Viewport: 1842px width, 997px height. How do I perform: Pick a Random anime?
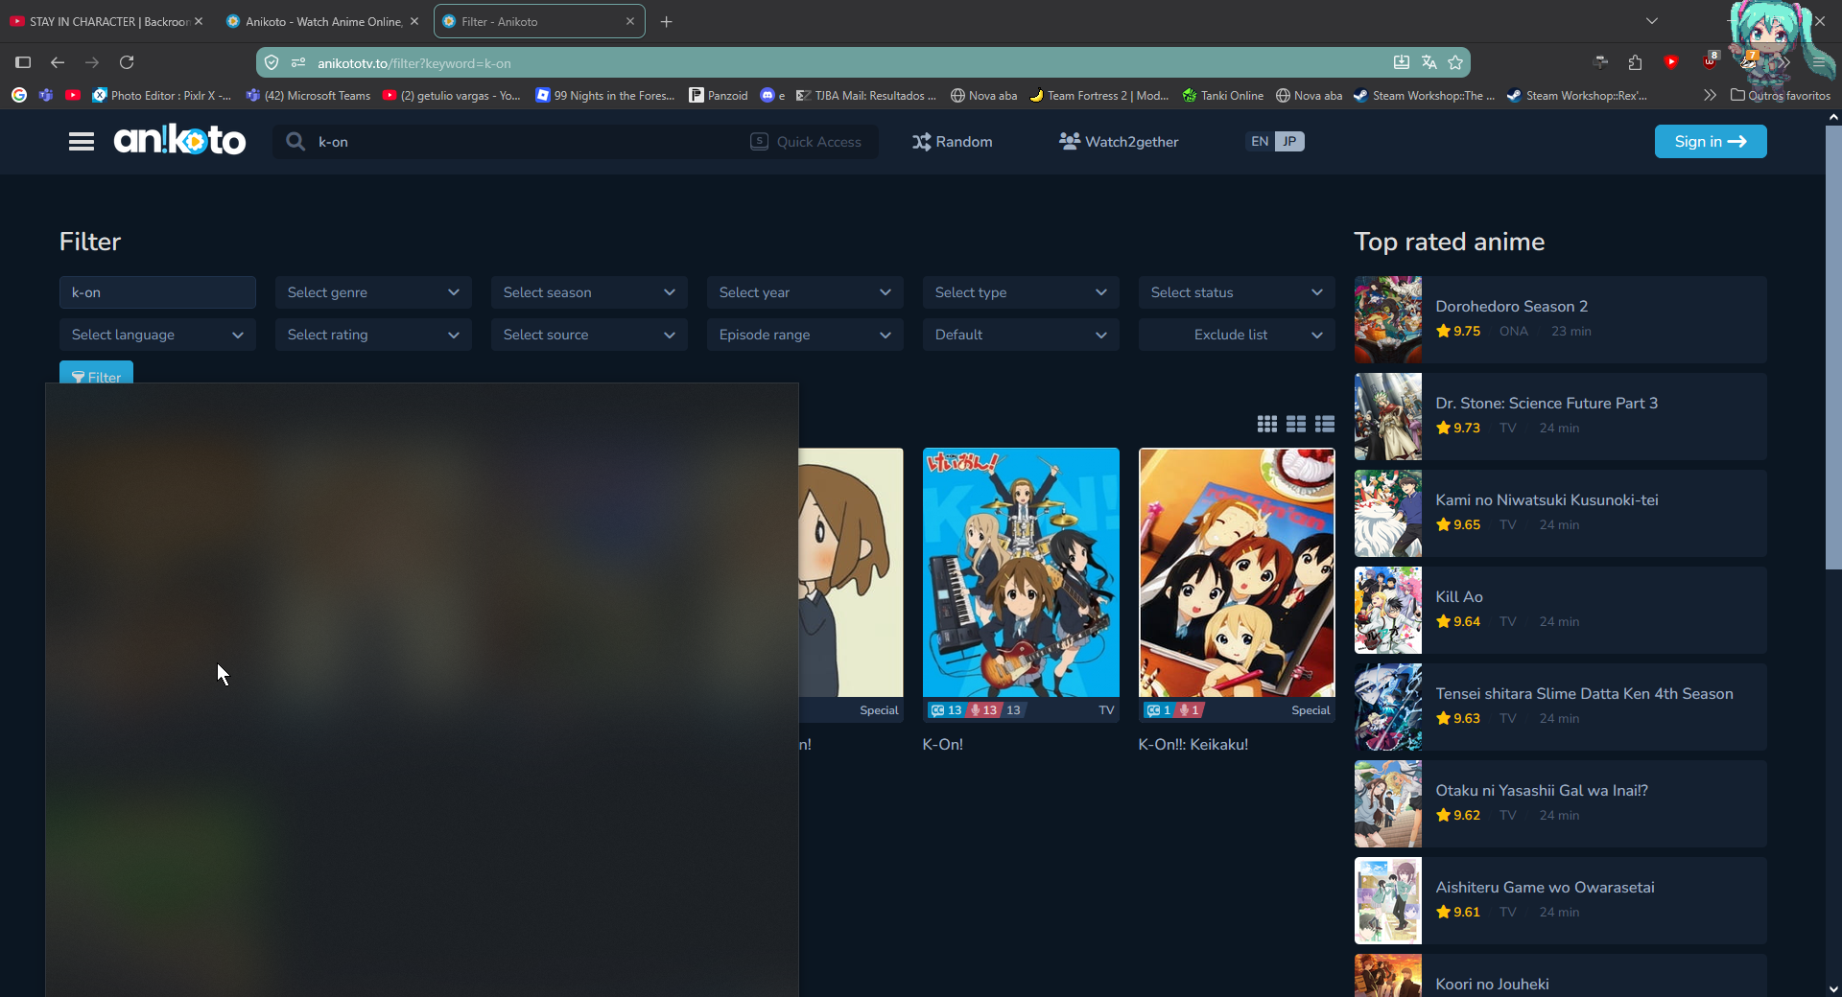coord(952,142)
